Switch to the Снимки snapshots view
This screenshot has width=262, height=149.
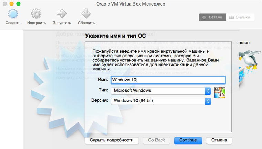240,17
